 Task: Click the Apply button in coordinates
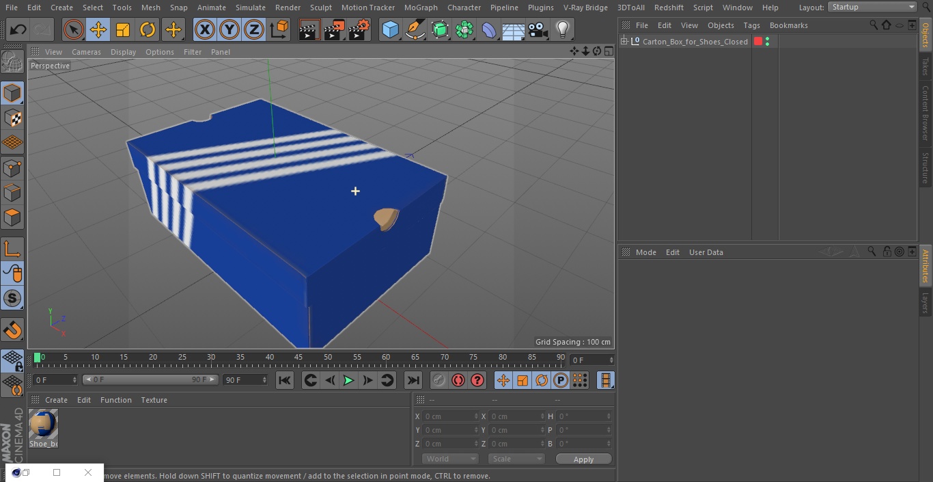[x=583, y=459]
